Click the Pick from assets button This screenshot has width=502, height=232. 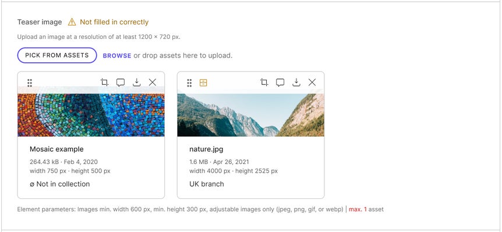(57, 55)
